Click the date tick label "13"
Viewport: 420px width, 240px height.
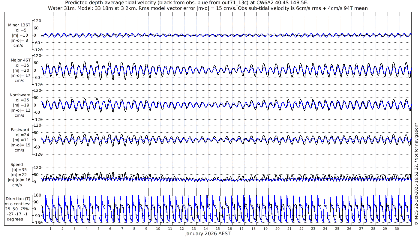[194, 229]
